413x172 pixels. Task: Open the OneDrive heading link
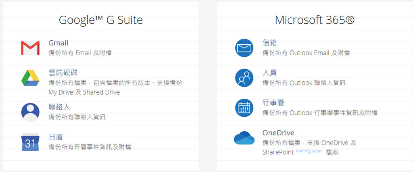[x=278, y=133]
